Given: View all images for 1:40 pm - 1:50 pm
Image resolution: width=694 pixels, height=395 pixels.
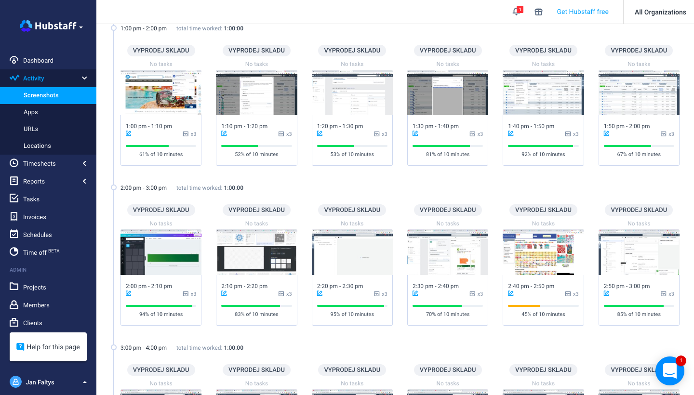Looking at the screenshot, I should click(x=572, y=134).
